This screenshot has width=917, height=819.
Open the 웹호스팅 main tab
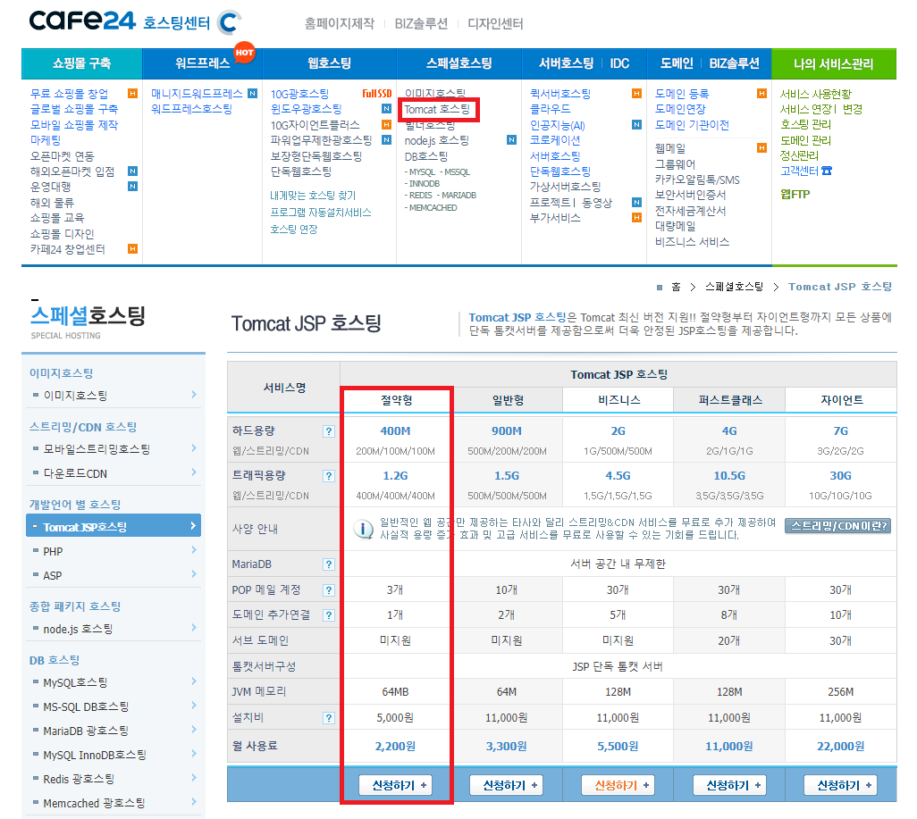329,63
